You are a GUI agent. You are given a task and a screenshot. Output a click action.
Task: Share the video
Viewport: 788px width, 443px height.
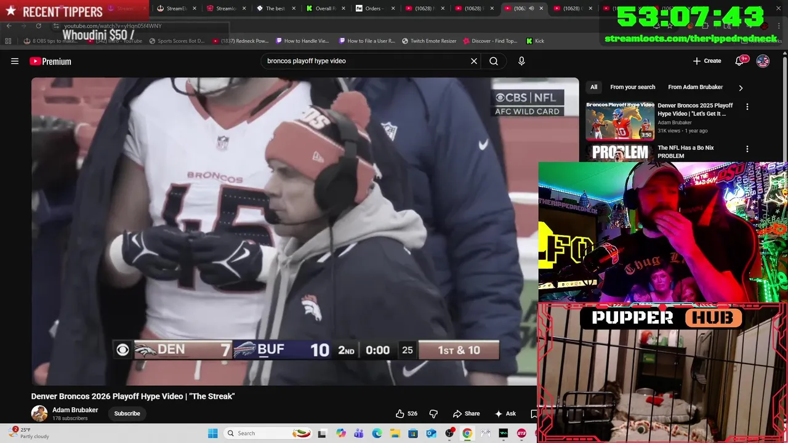point(466,413)
